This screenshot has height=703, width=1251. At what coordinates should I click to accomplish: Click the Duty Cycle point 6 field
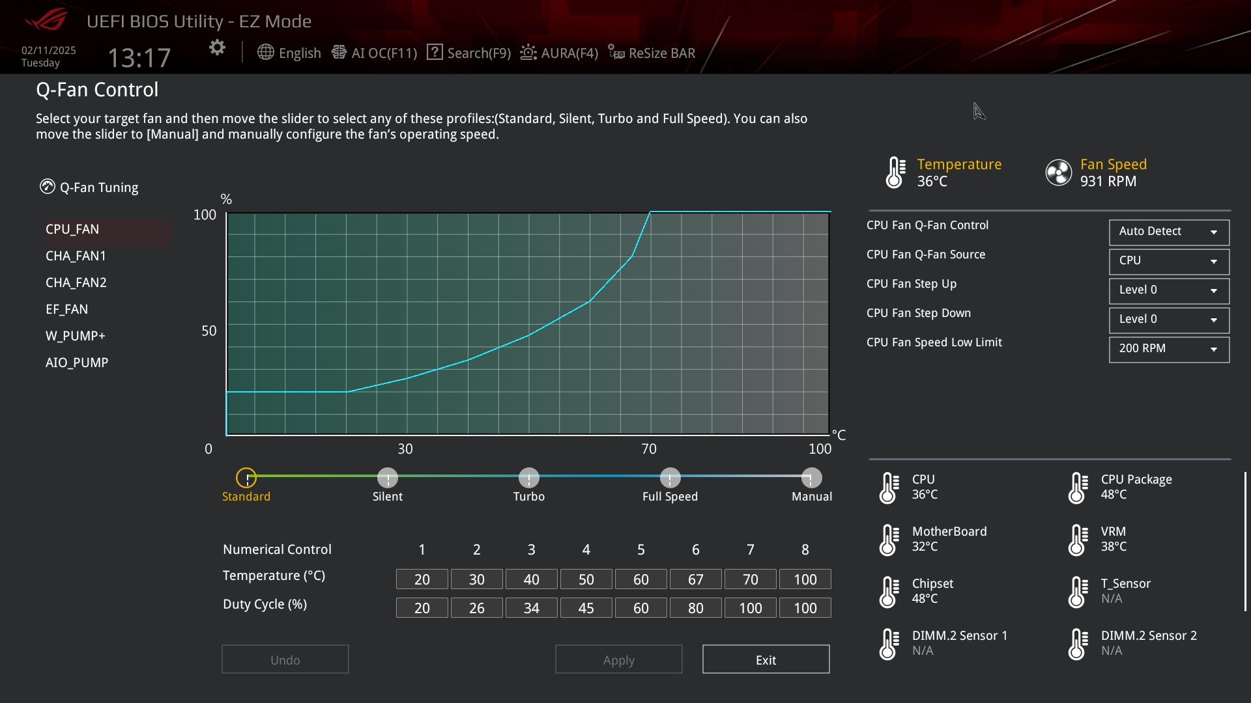695,608
